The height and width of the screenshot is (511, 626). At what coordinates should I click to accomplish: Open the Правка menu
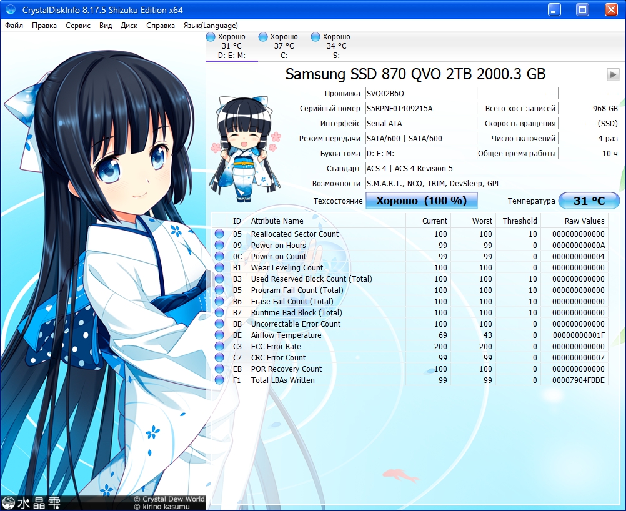point(44,26)
